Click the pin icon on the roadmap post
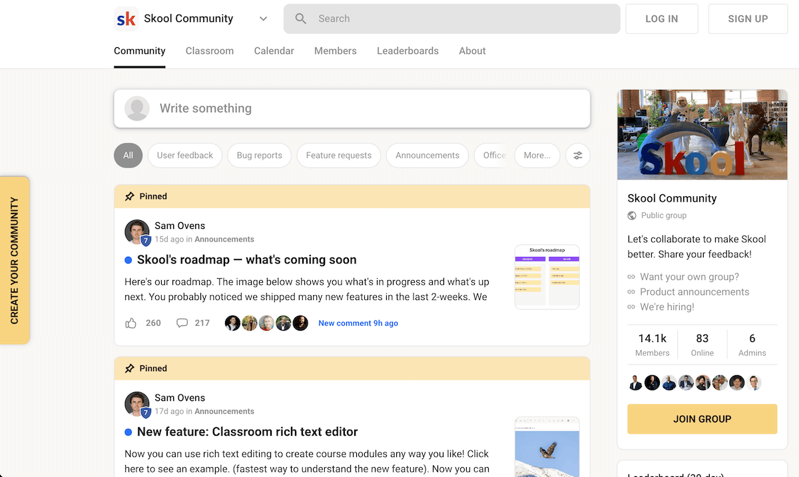The width and height of the screenshot is (799, 477). click(x=129, y=196)
